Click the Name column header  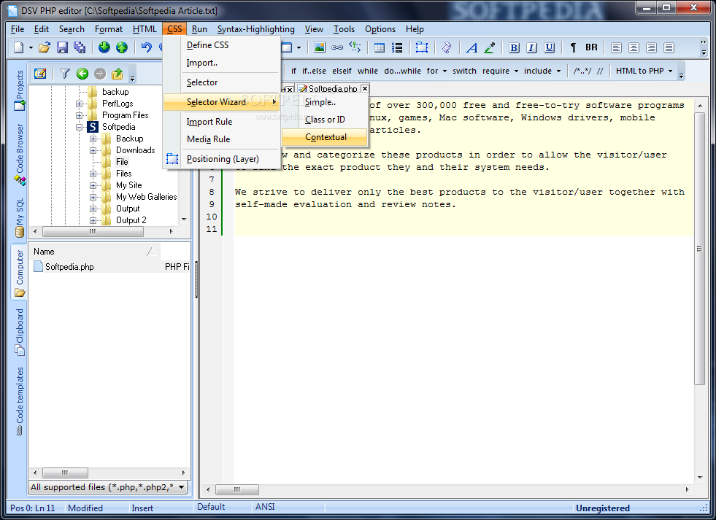pyautogui.click(x=95, y=252)
